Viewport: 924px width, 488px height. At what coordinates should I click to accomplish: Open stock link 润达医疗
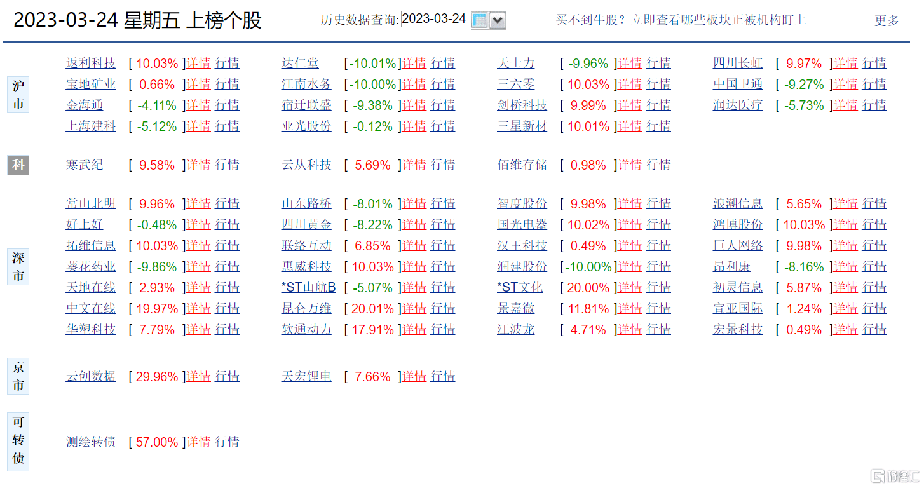pyautogui.click(x=738, y=105)
